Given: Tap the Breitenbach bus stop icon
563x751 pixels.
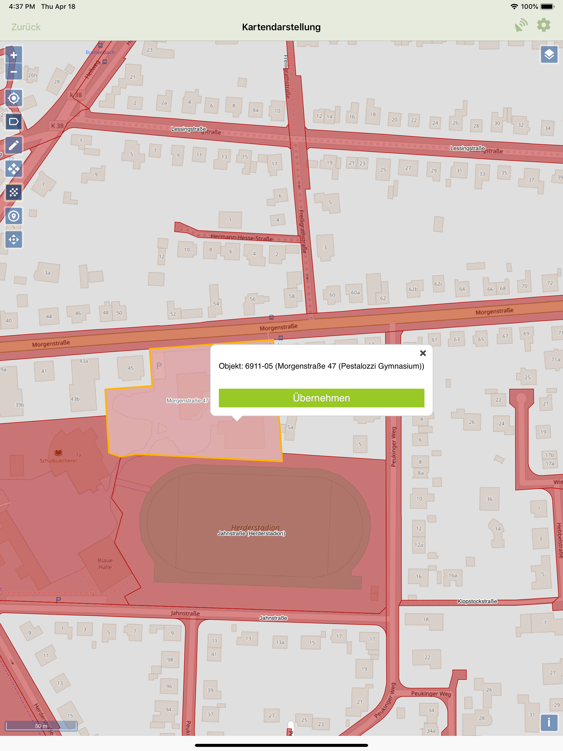Looking at the screenshot, I should coord(101,45).
